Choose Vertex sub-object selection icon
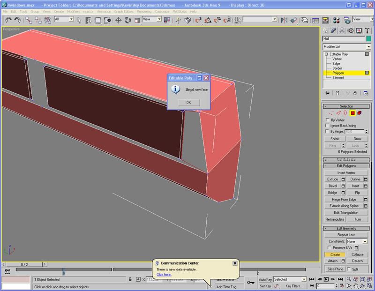The height and width of the screenshot is (291, 375). (331, 113)
